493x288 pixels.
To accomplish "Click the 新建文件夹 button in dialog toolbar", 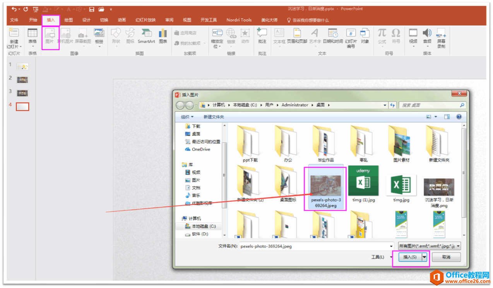I will (214, 117).
